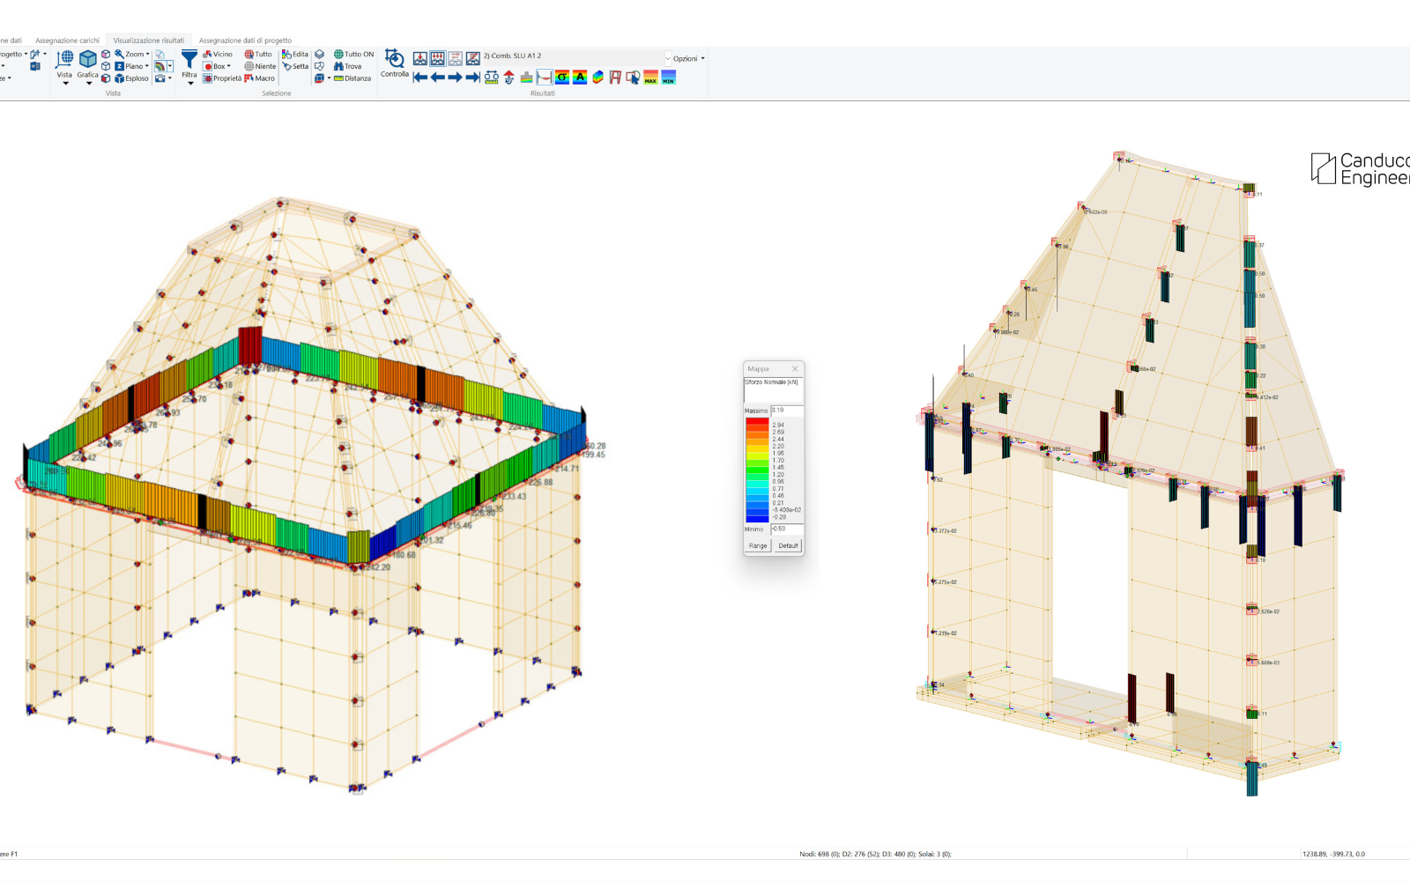
Task: Show the MAX values result icon
Action: tap(650, 78)
